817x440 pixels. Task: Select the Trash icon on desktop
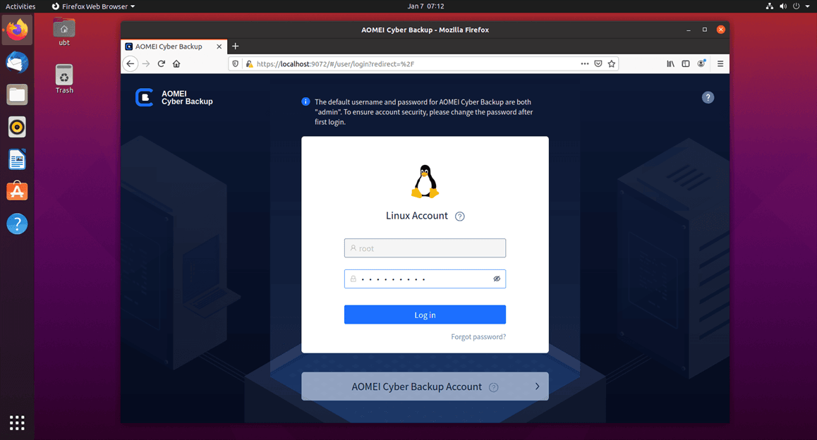(64, 79)
